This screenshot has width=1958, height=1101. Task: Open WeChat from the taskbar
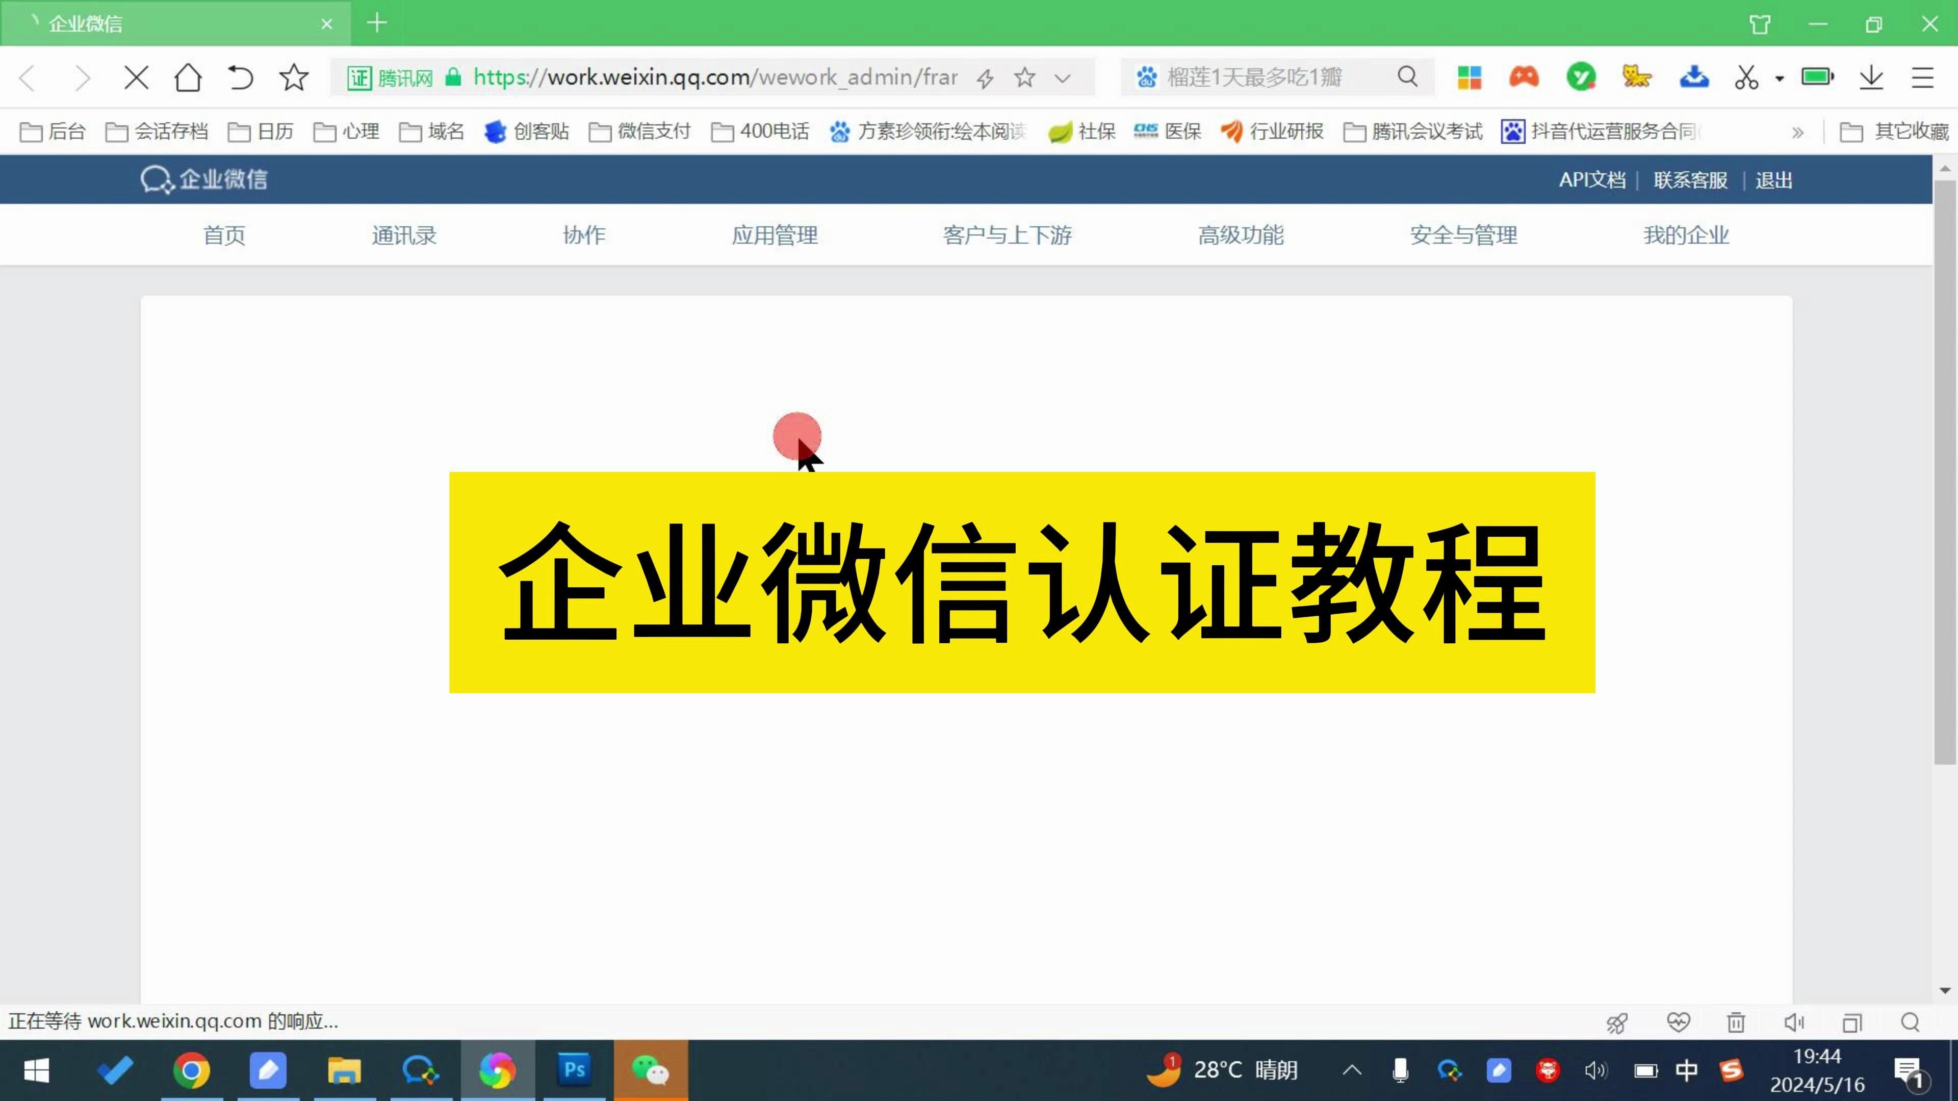pyautogui.click(x=651, y=1070)
